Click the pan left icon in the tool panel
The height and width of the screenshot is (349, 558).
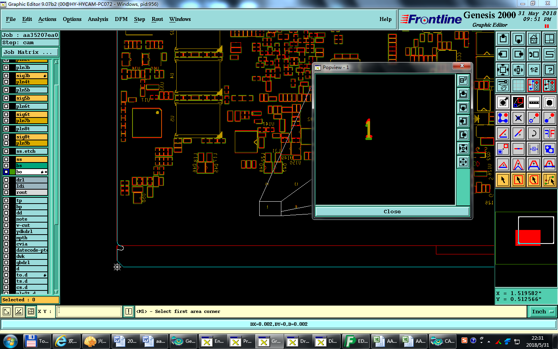point(503,54)
